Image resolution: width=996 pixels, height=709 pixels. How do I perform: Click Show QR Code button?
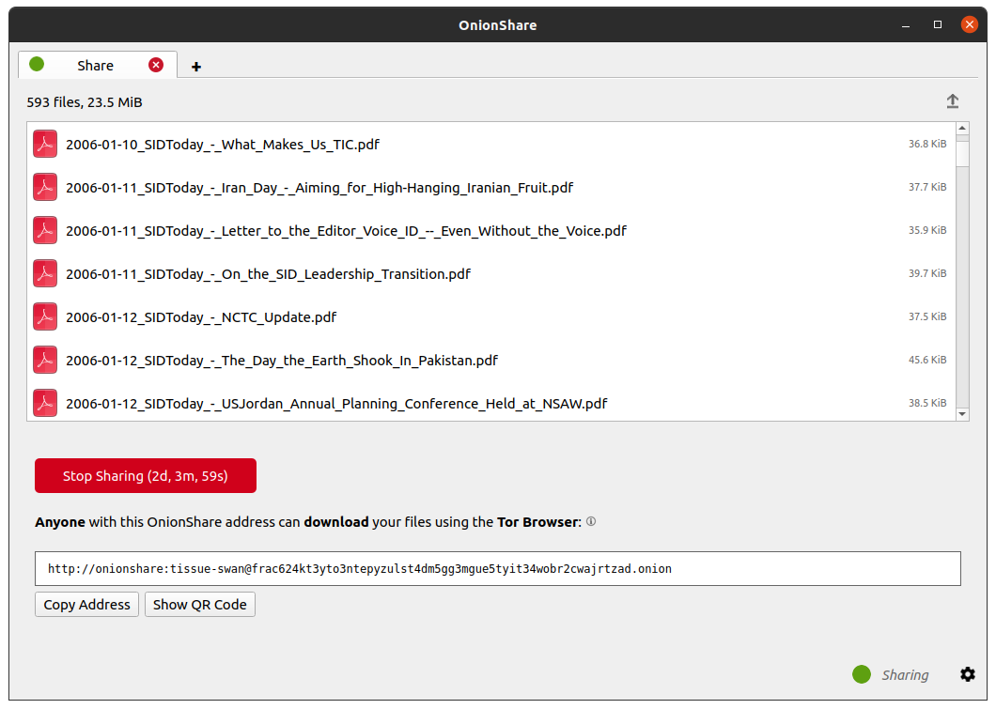tap(199, 604)
